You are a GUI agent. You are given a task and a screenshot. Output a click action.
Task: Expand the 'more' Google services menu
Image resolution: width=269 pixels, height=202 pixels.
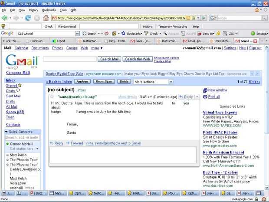click(97, 48)
